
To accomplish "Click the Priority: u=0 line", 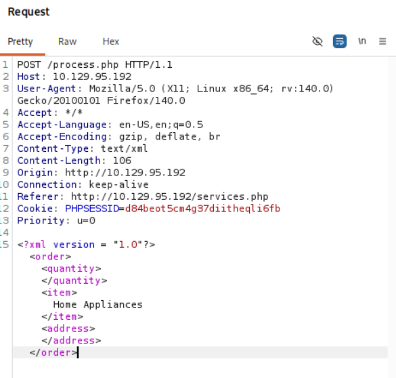I will 56,221.
